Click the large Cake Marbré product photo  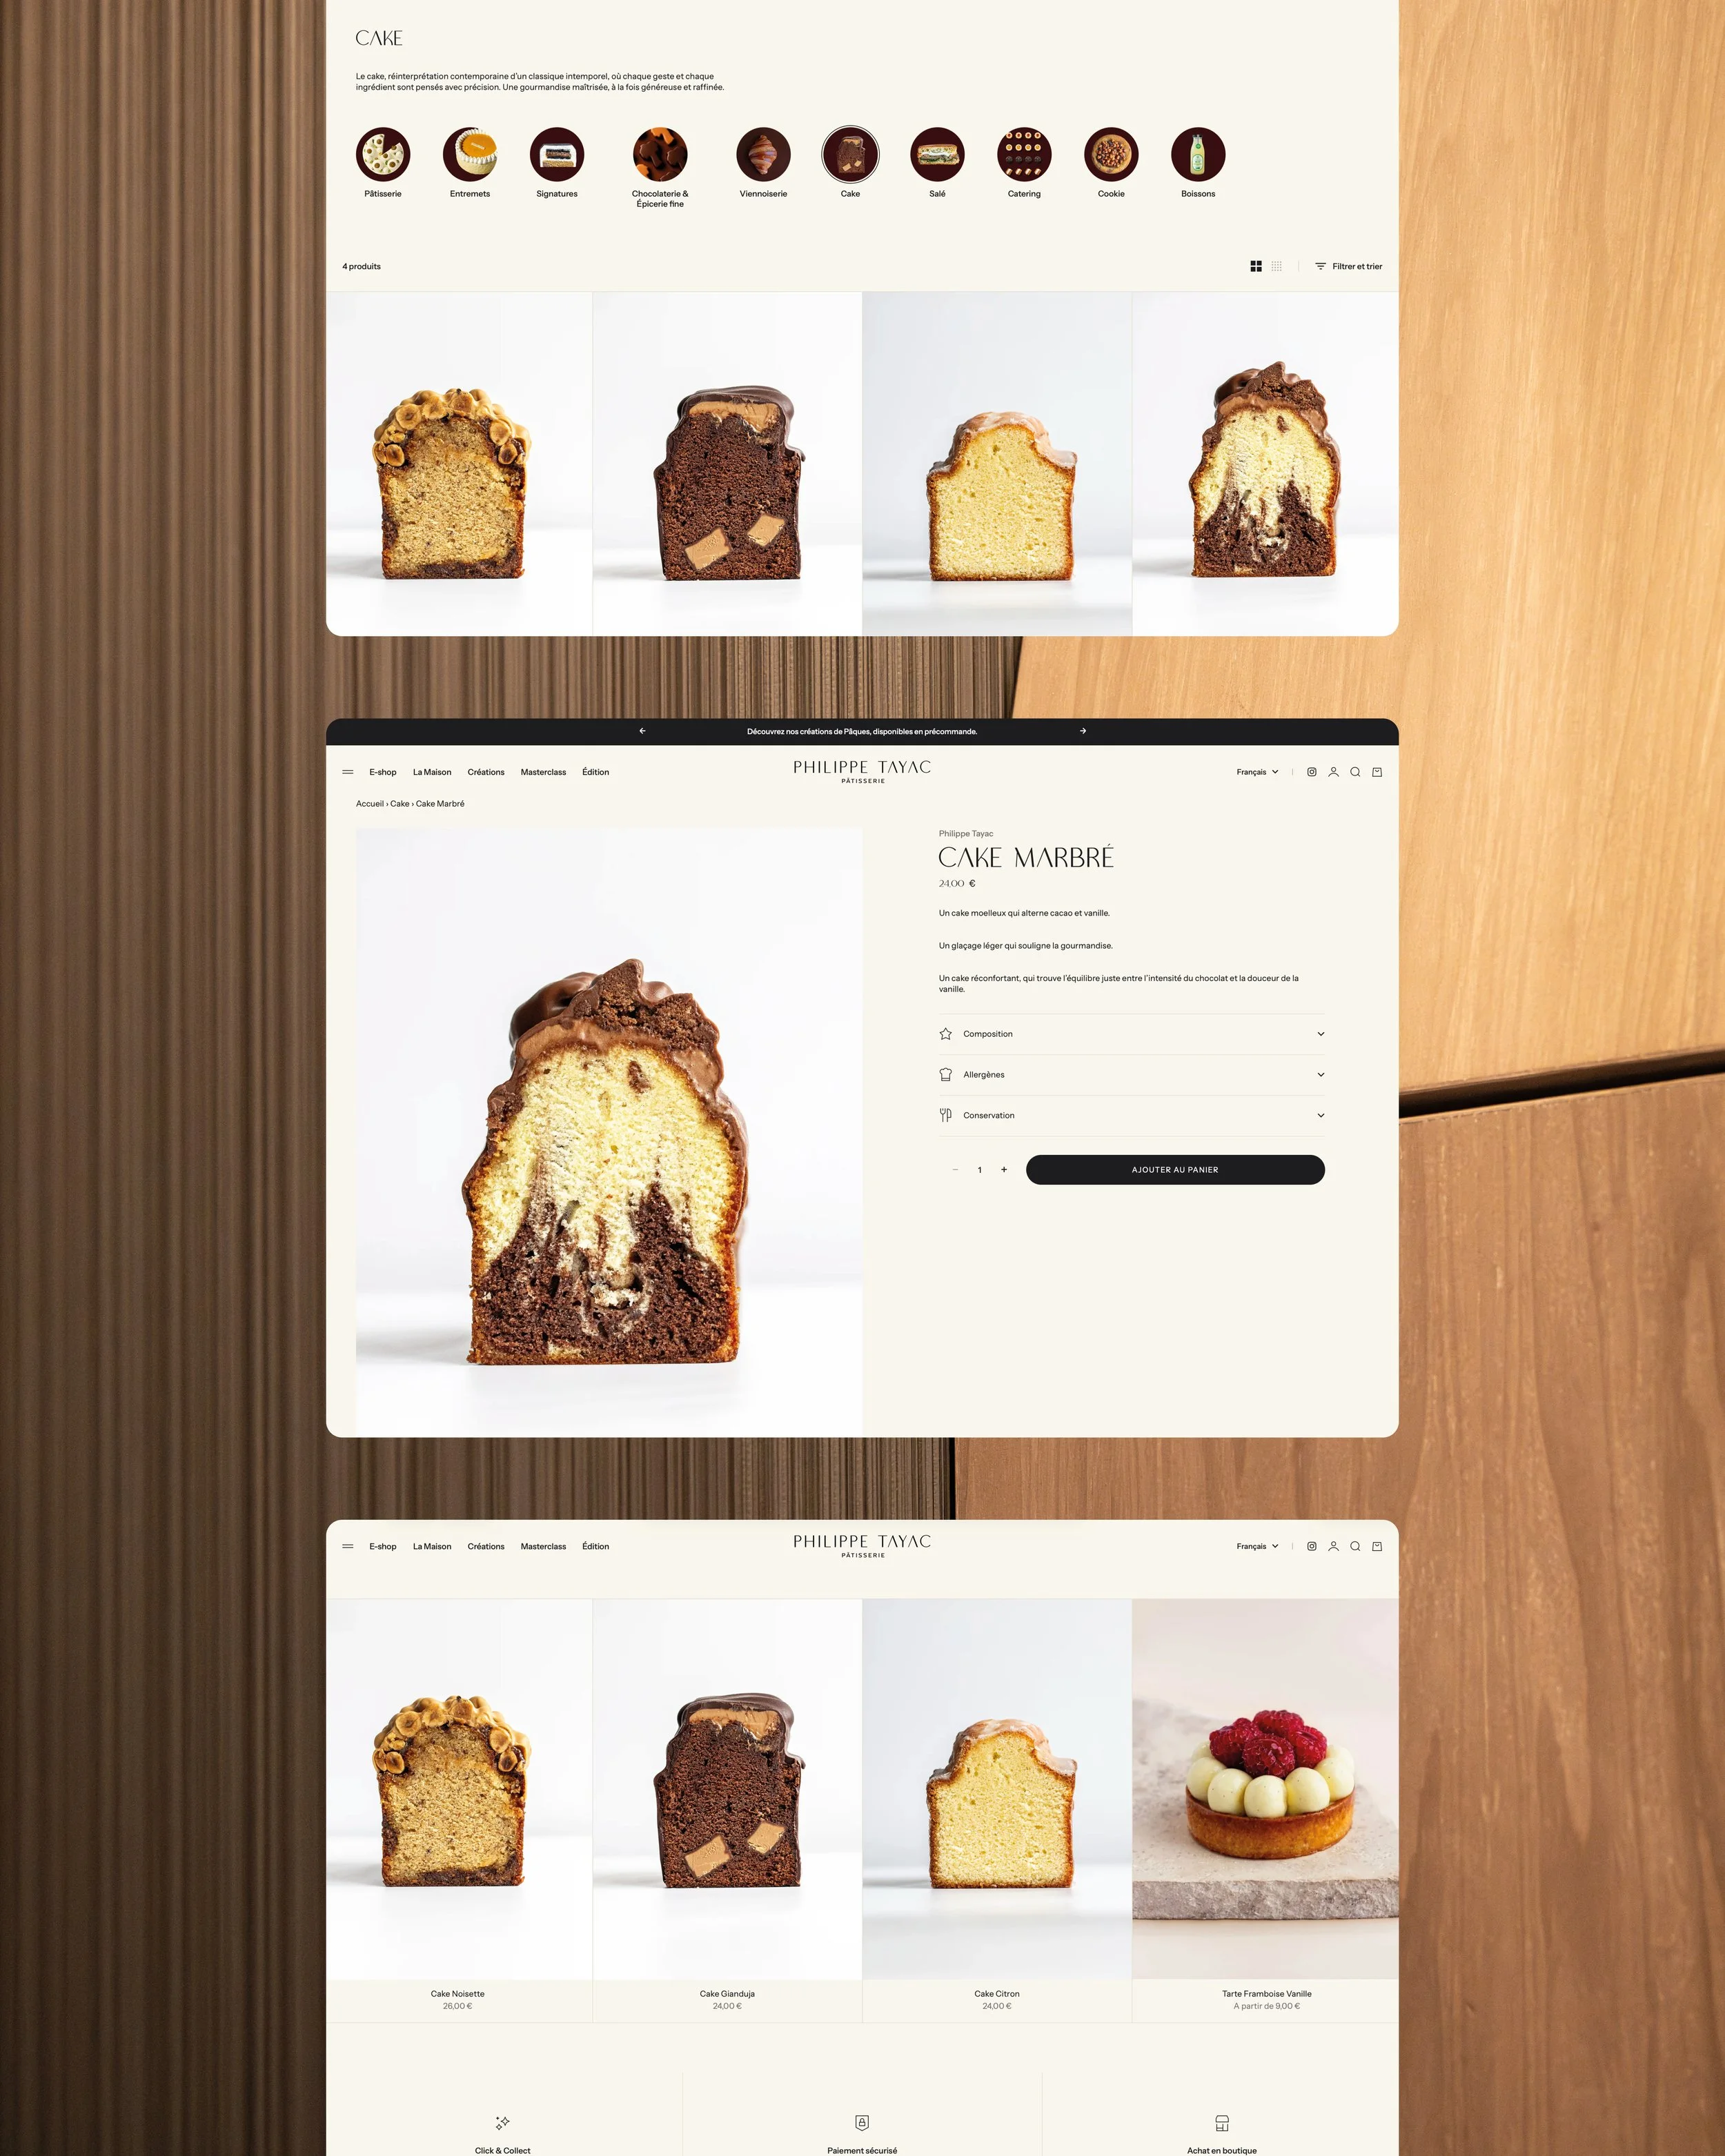tap(609, 1131)
